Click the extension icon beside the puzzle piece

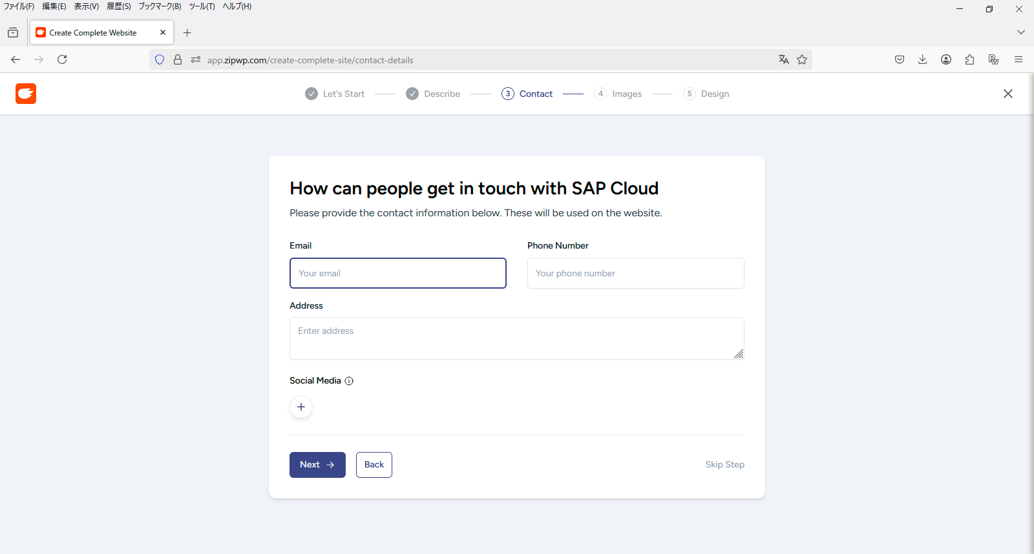pos(993,59)
